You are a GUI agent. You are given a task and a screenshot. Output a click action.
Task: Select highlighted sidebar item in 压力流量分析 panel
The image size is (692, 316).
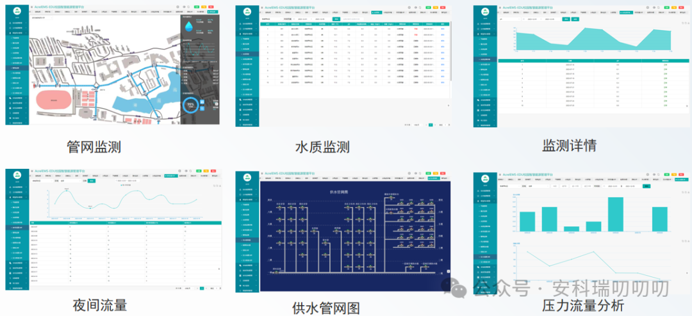click(x=485, y=257)
